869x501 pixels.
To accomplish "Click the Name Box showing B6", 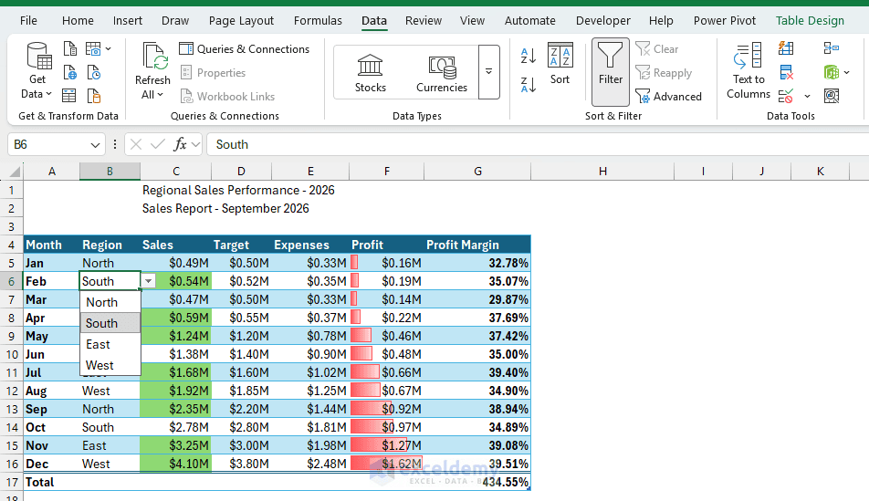I will click(50, 145).
